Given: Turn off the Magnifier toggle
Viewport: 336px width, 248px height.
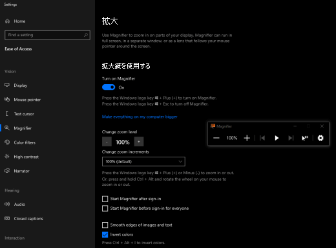Looking at the screenshot, I should point(109,87).
